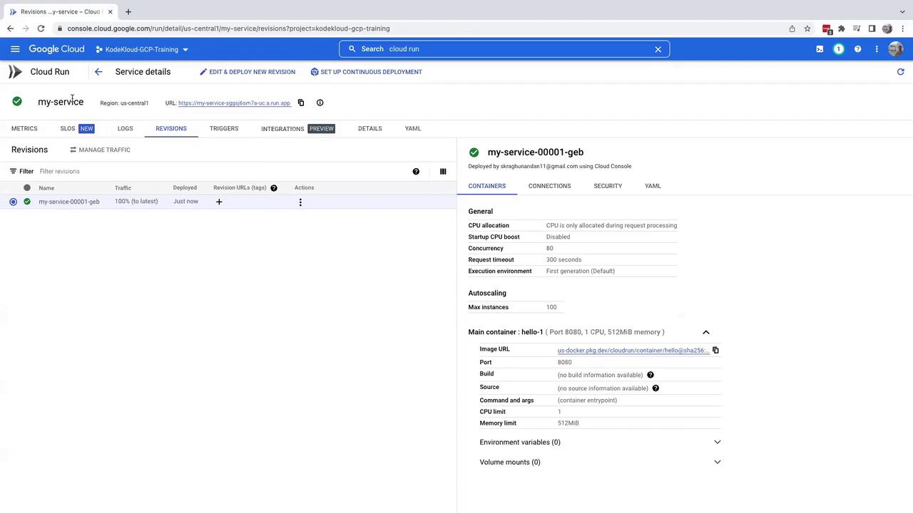Open the Triggers tab

224,128
